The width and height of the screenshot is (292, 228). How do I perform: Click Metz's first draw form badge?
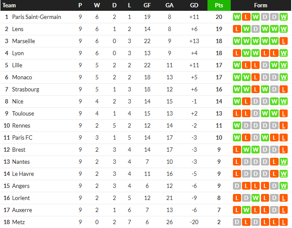[237, 222]
